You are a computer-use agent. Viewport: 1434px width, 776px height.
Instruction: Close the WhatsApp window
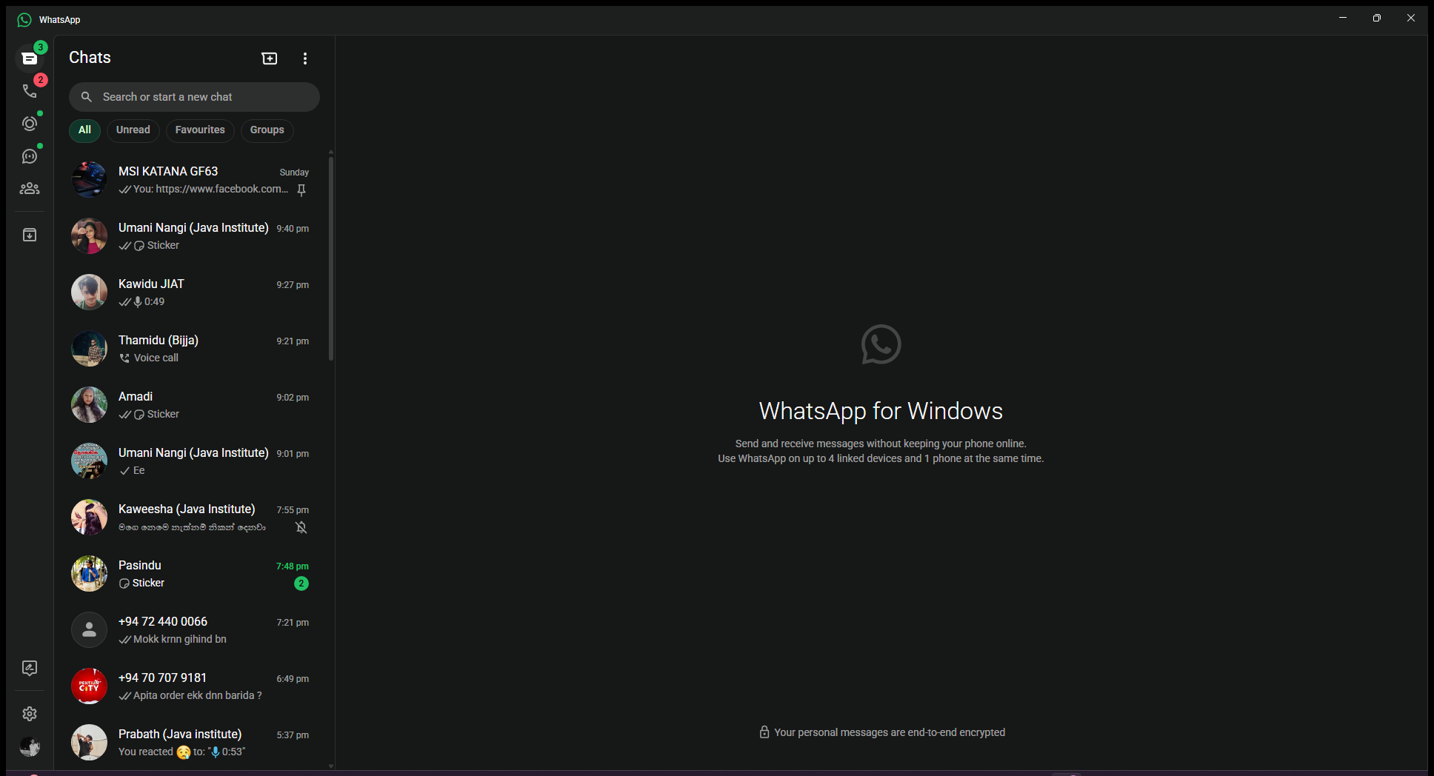coord(1411,18)
